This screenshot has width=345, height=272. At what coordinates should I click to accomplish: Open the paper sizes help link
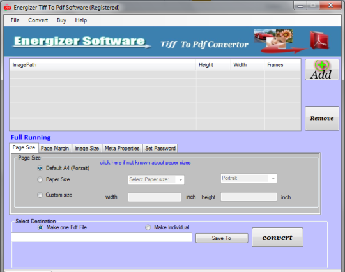point(145,163)
